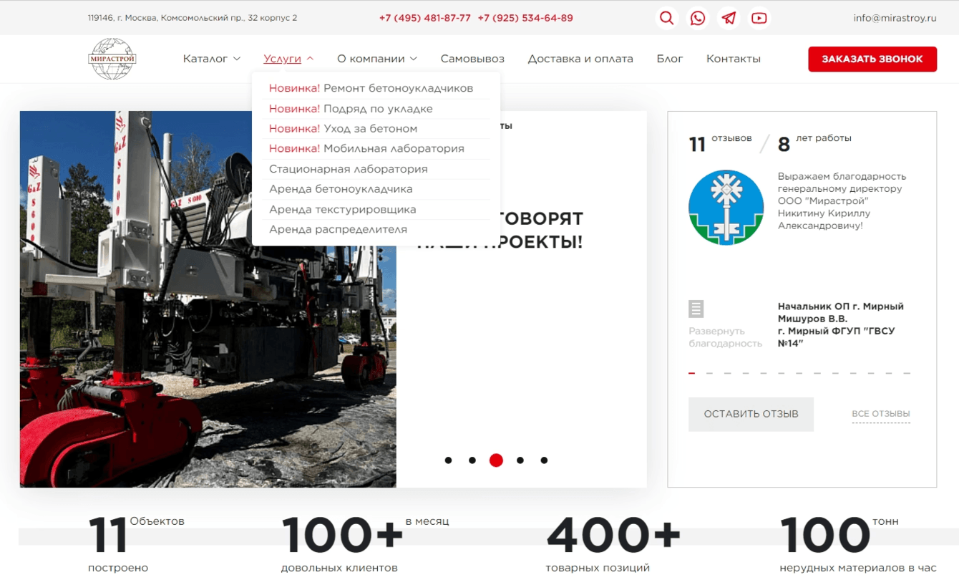Click the Выражаем благодарность review text

pos(842,200)
